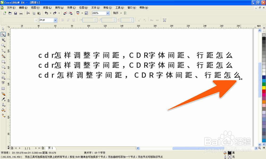This screenshot has height=159, width=266.
Task: Open the 帮助 menu
Action: click(144, 8)
